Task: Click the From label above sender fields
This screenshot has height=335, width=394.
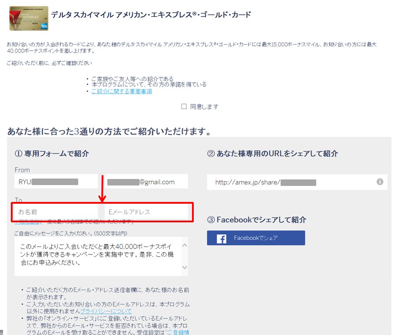Action: (x=22, y=170)
